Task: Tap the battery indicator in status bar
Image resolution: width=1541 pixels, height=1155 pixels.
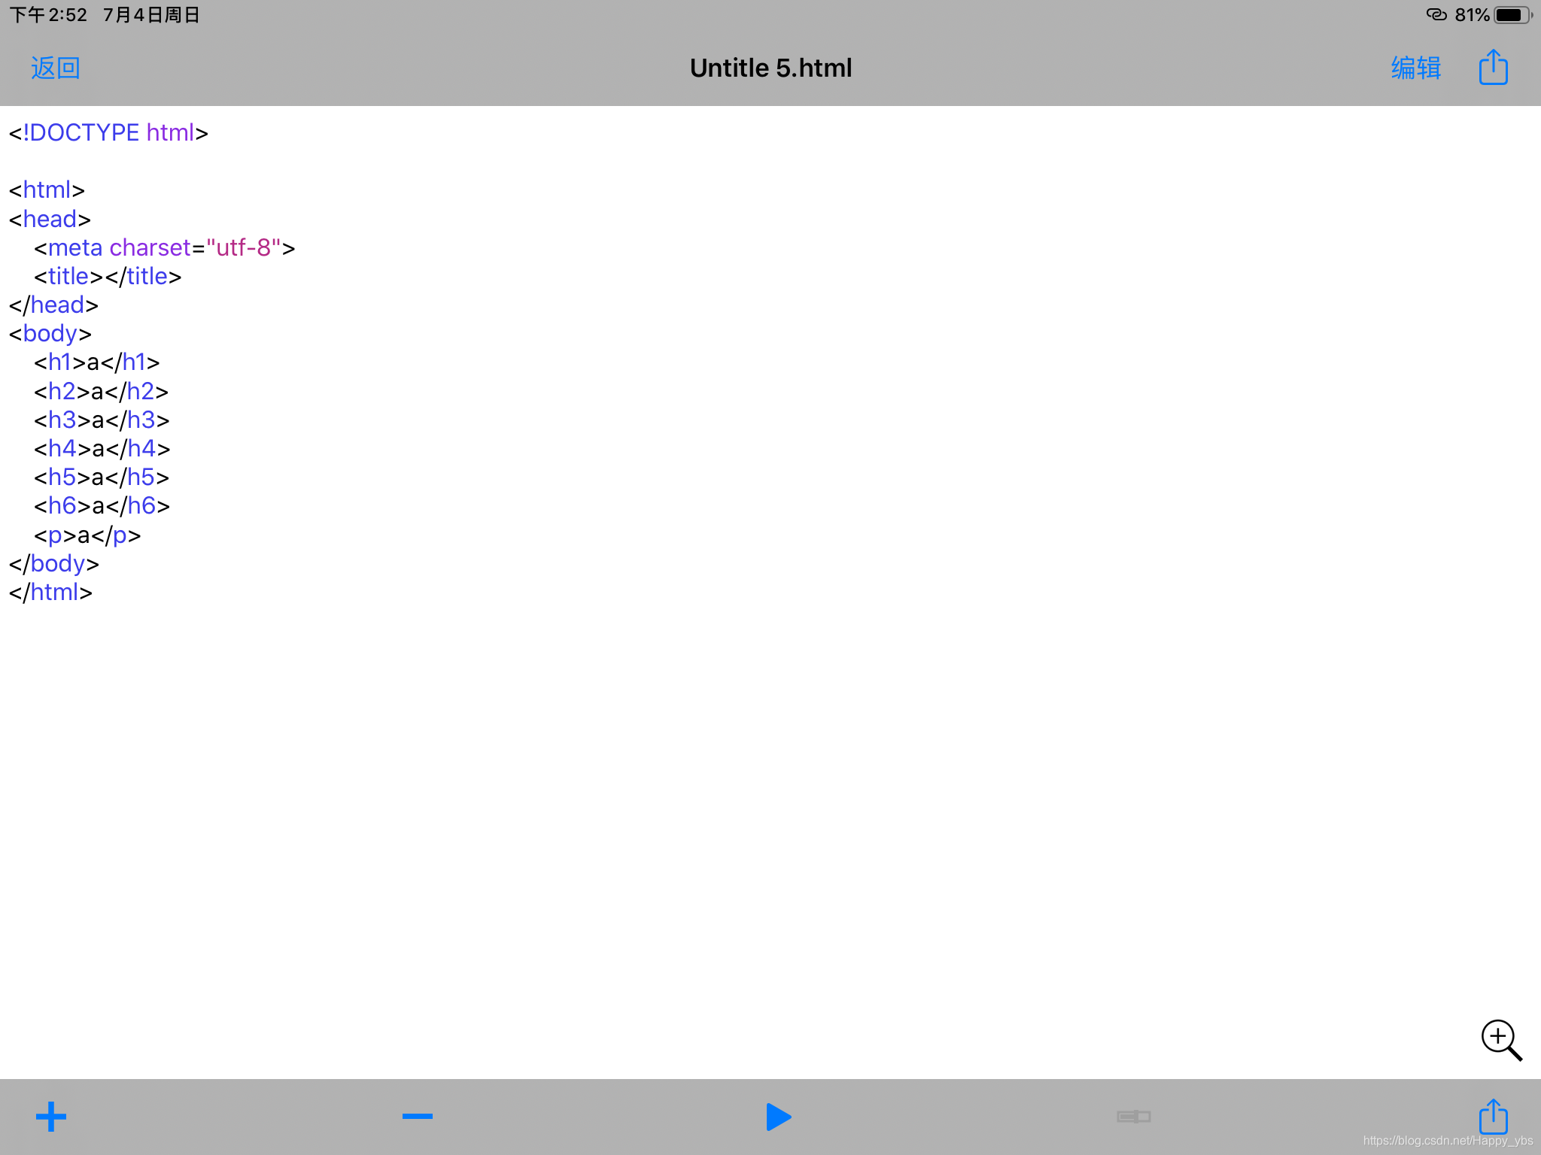Action: point(1512,15)
